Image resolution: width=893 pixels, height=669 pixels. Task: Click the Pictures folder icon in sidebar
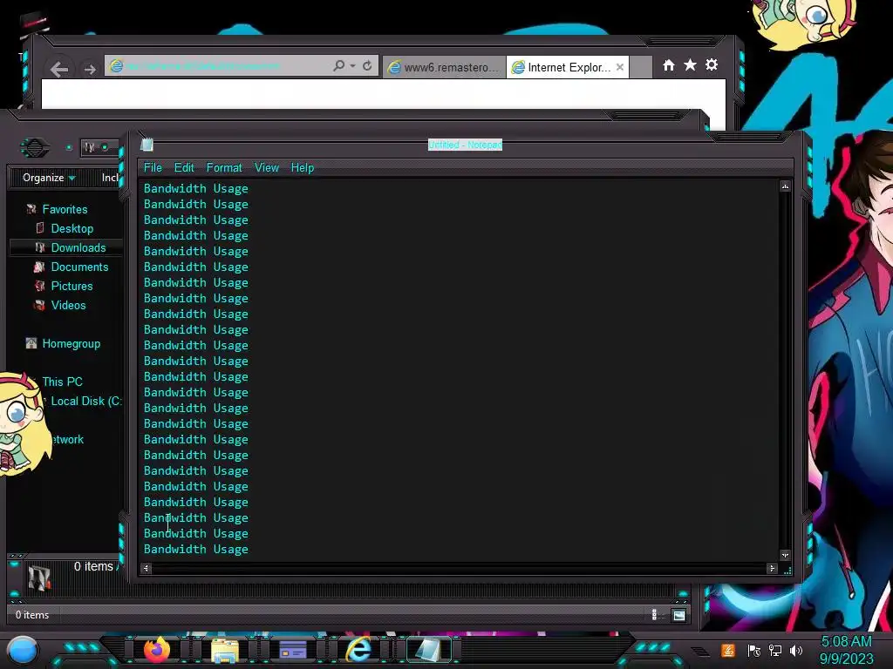pyautogui.click(x=39, y=286)
